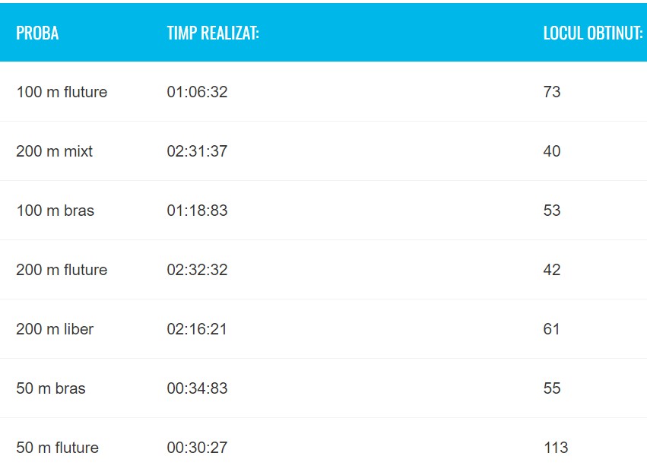Select the time 01:18:83
The width and height of the screenshot is (647, 472).
click(197, 211)
